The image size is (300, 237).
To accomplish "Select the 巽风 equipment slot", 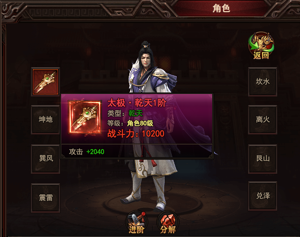I will click(x=45, y=159).
